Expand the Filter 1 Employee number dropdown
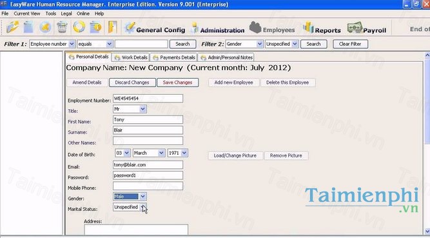 [x=72, y=44]
